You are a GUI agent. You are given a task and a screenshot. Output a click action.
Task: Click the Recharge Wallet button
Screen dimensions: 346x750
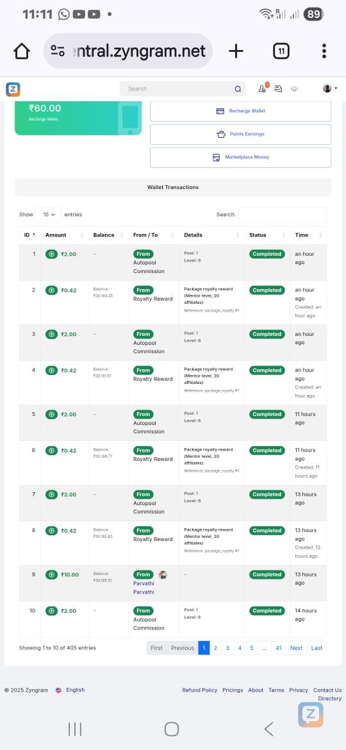240,111
